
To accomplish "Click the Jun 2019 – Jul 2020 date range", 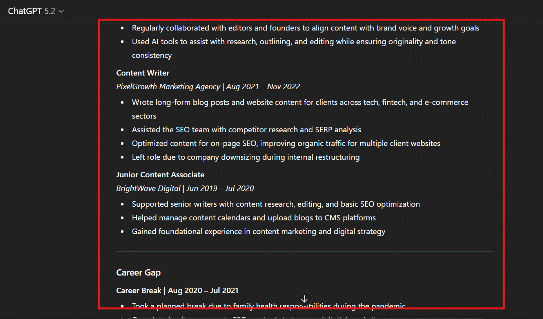I will tap(220, 188).
